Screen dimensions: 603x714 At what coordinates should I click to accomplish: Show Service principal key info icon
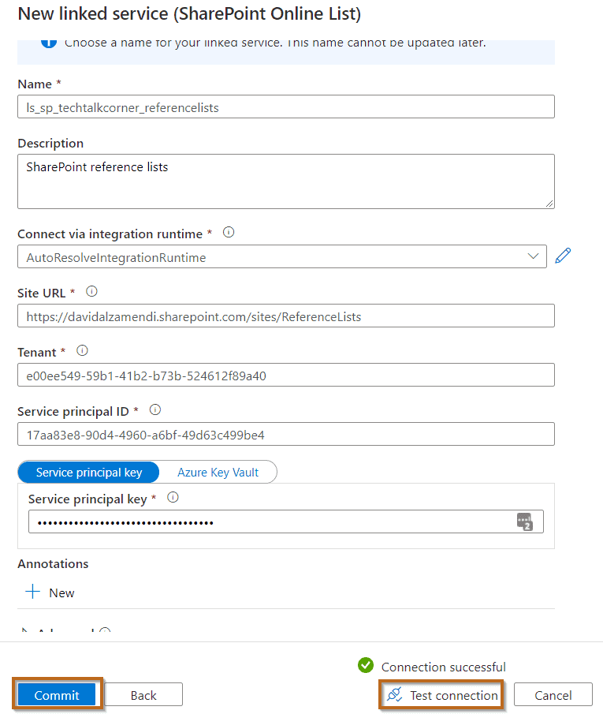pyautogui.click(x=173, y=497)
